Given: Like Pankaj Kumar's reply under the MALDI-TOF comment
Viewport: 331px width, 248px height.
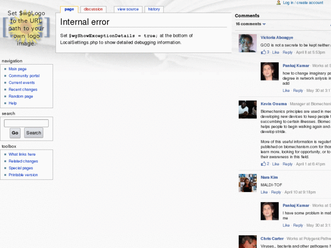Looking at the screenshot, I should [x=286, y=225].
